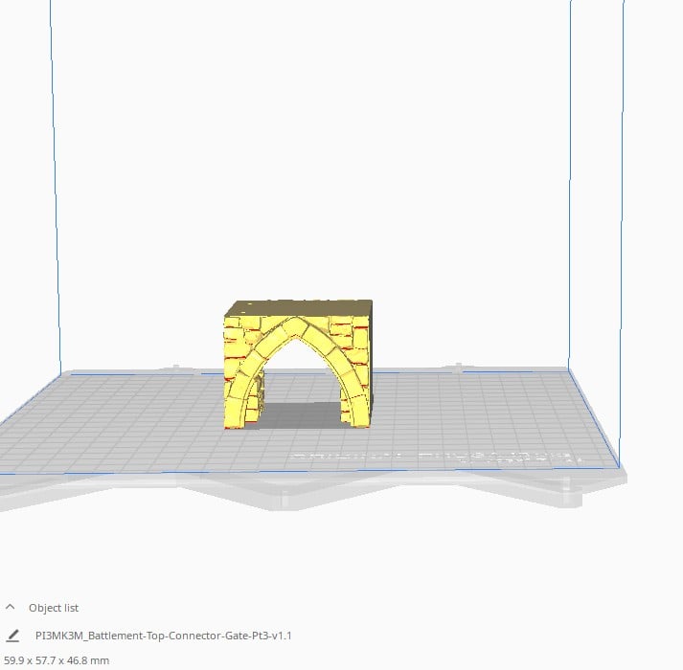Image resolution: width=683 pixels, height=670 pixels.
Task: Click the front blue edge of the print bed
Action: 305,471
